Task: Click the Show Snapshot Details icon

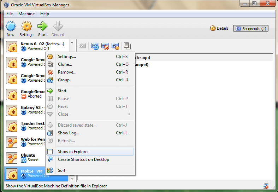Action: pos(115,46)
